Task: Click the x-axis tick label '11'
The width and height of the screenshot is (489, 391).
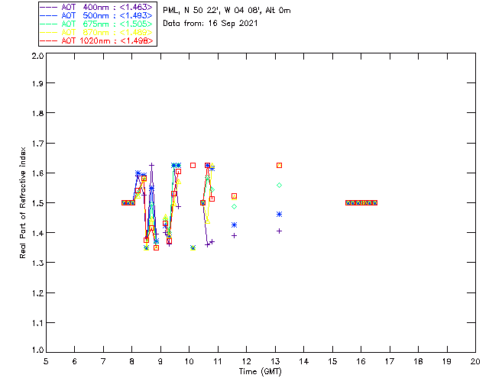Action: tap(218, 361)
